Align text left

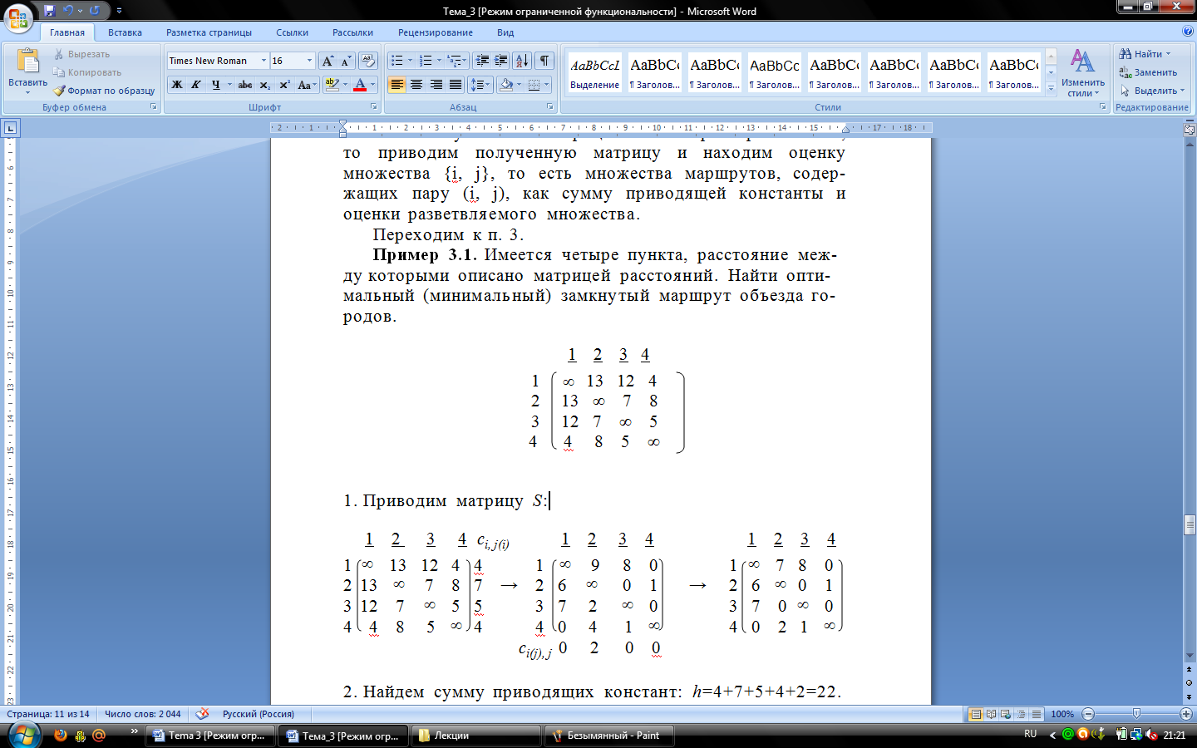[x=397, y=85]
